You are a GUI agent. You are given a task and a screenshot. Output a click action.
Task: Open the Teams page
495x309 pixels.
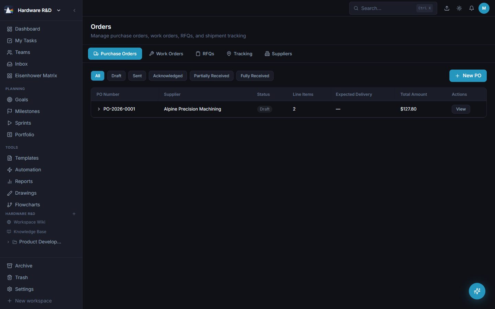pos(41,52)
